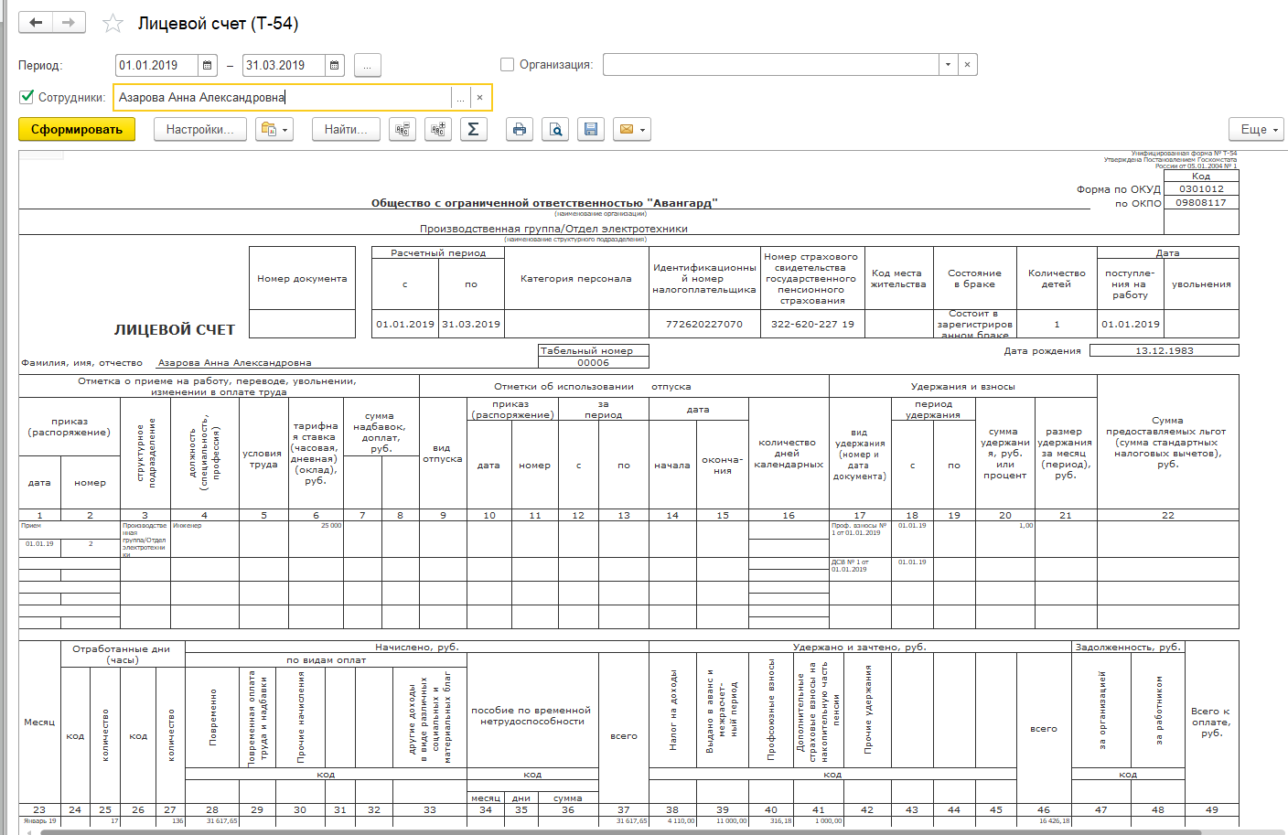Open the Настройки... dialog
1288x835 pixels.
pyautogui.click(x=199, y=130)
